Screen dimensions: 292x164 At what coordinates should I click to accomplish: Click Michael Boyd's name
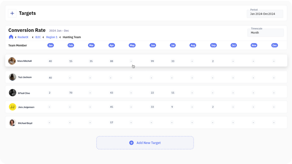tap(25, 123)
